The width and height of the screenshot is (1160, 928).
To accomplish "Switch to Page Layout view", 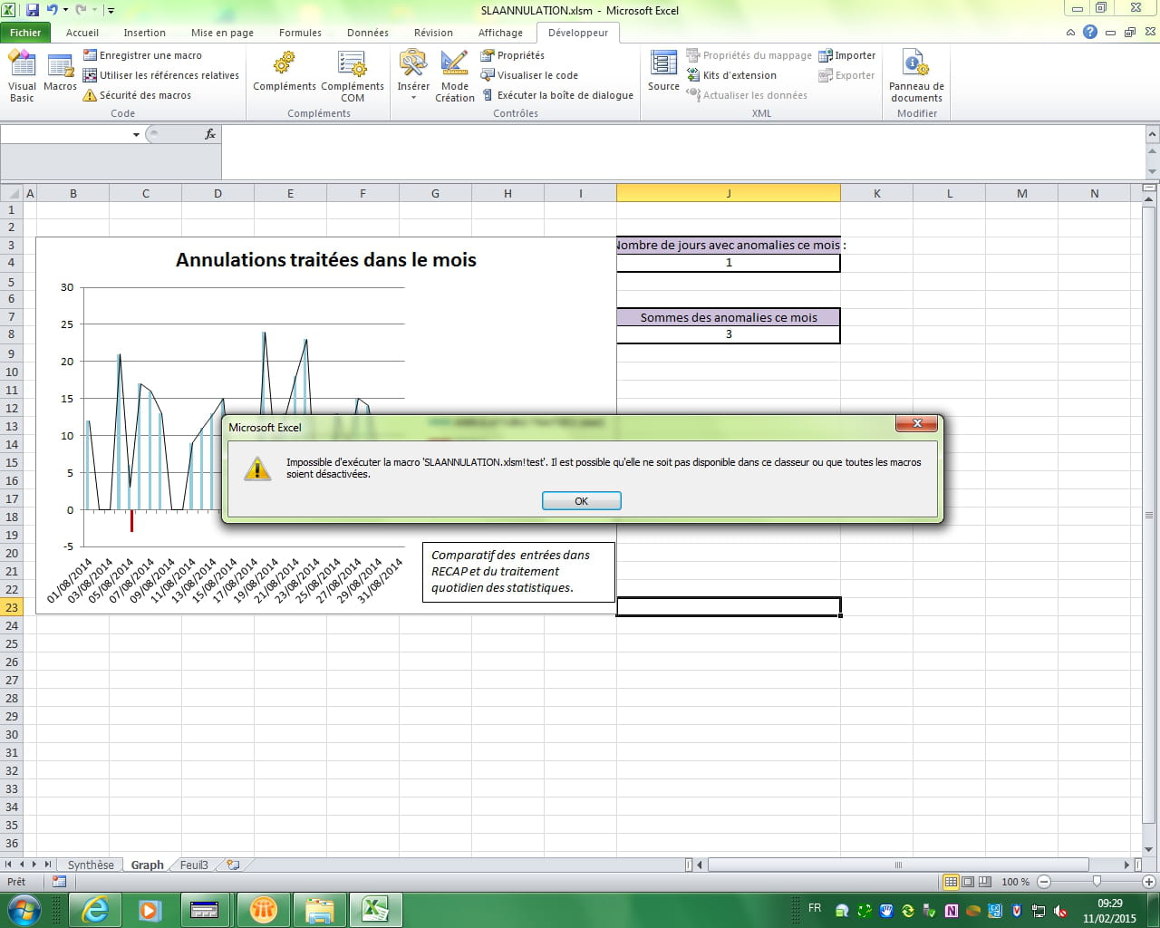I will [x=968, y=882].
